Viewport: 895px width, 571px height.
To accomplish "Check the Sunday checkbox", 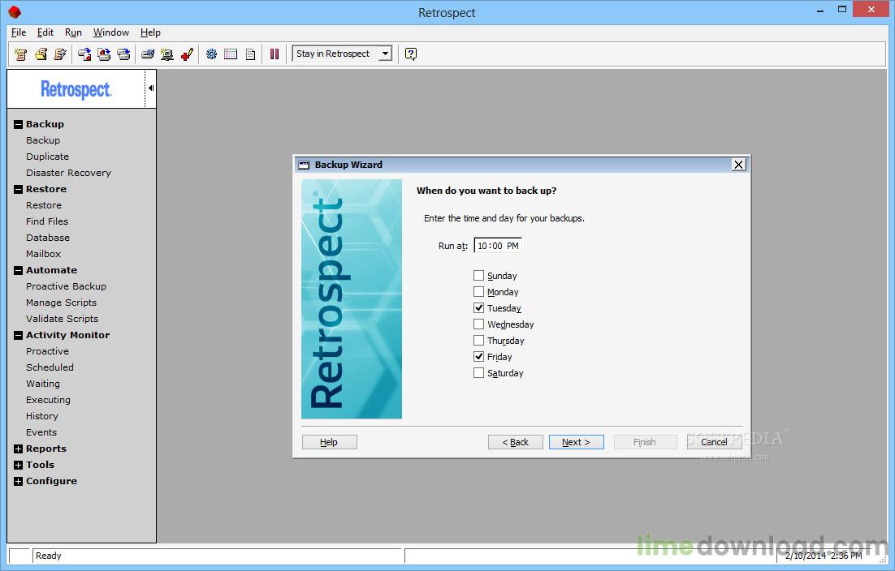I will click(479, 275).
